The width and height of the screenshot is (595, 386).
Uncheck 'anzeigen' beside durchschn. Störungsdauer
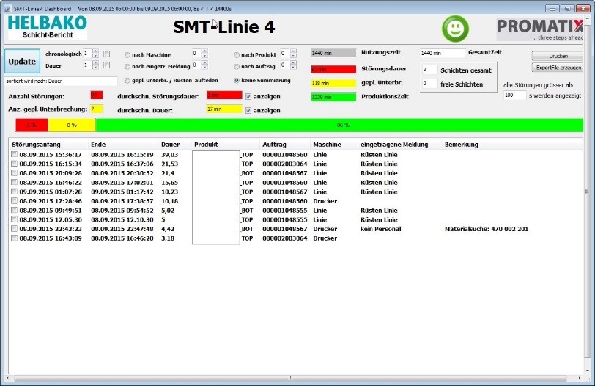(x=248, y=95)
